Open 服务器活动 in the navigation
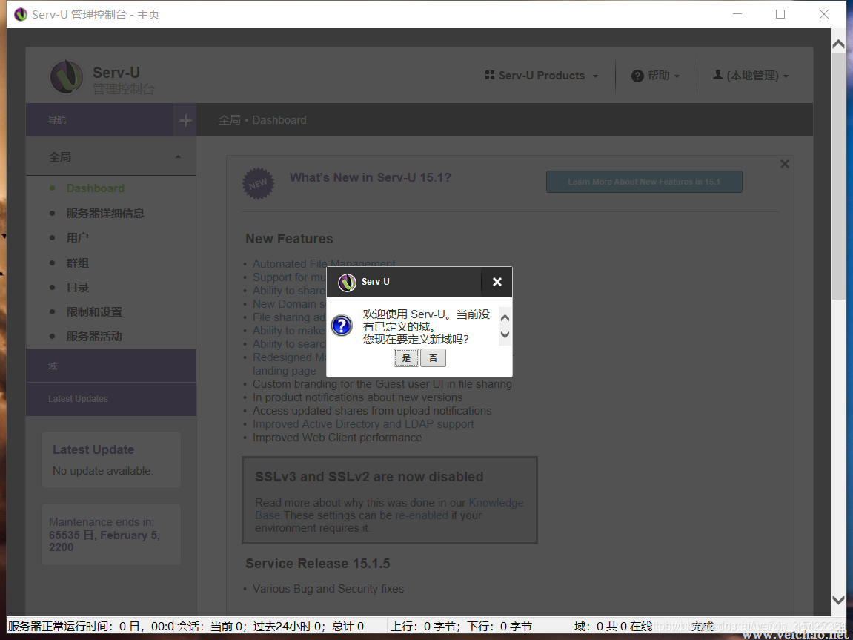Viewport: 853px width, 640px height. [94, 337]
